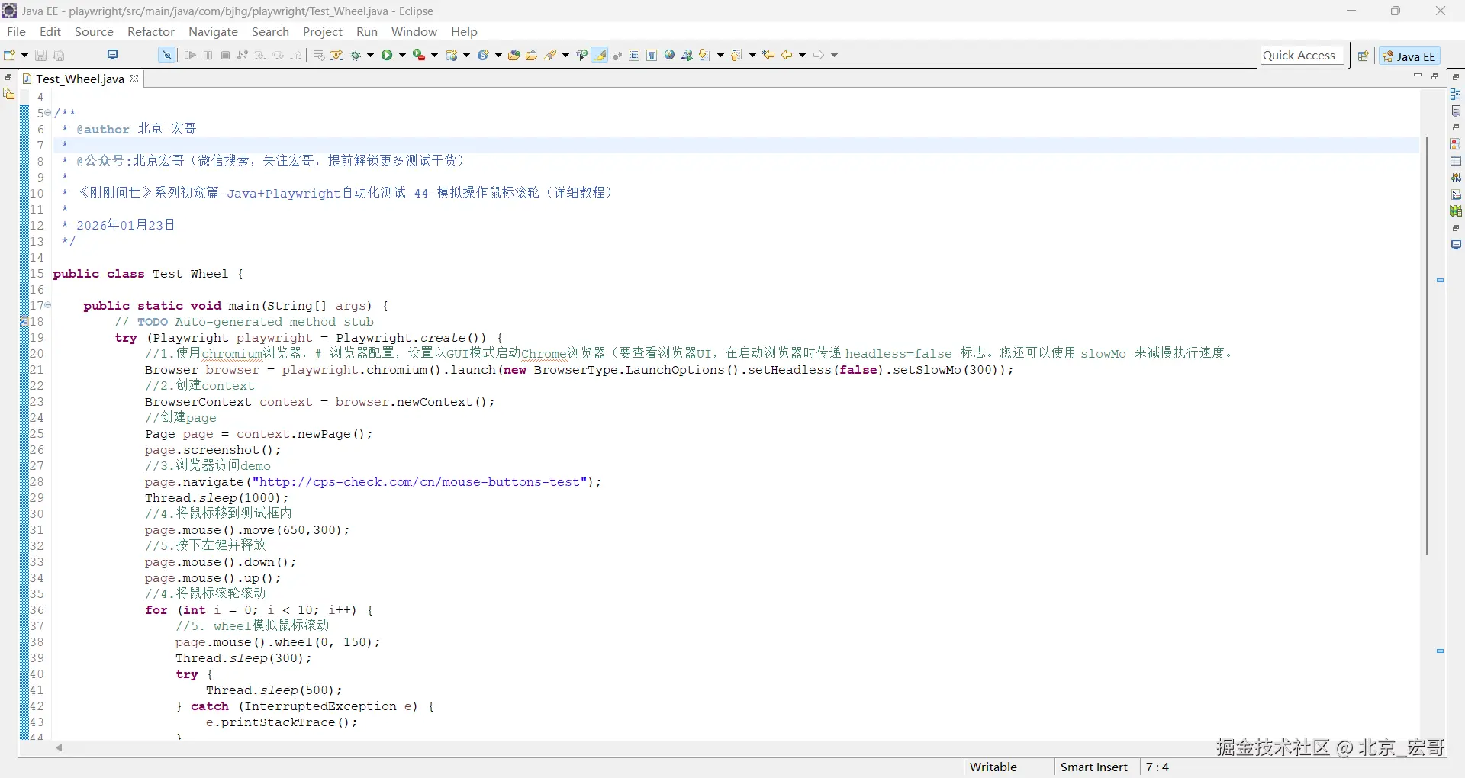Viewport: 1465px width, 778px height.
Task: Click the Suspend debug icon
Action: click(x=208, y=55)
